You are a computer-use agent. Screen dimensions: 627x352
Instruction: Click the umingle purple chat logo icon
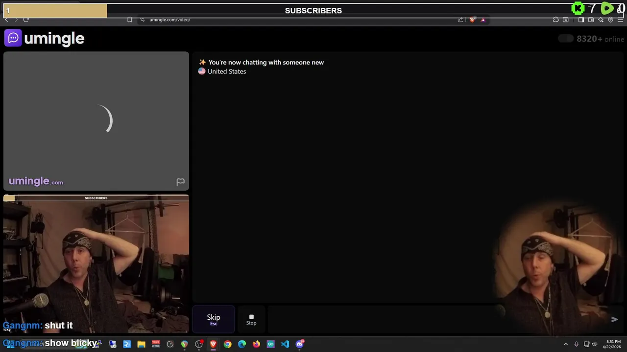[13, 38]
